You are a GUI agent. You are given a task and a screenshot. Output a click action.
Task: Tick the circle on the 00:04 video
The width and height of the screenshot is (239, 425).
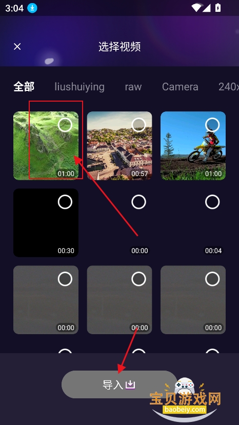[x=212, y=202]
